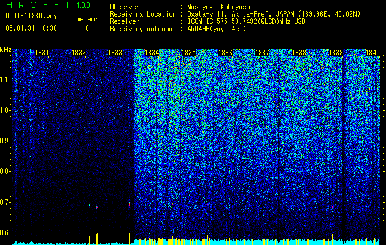Click the tall yellow level spike near 1835
The image size is (386, 245).
pos(207,238)
